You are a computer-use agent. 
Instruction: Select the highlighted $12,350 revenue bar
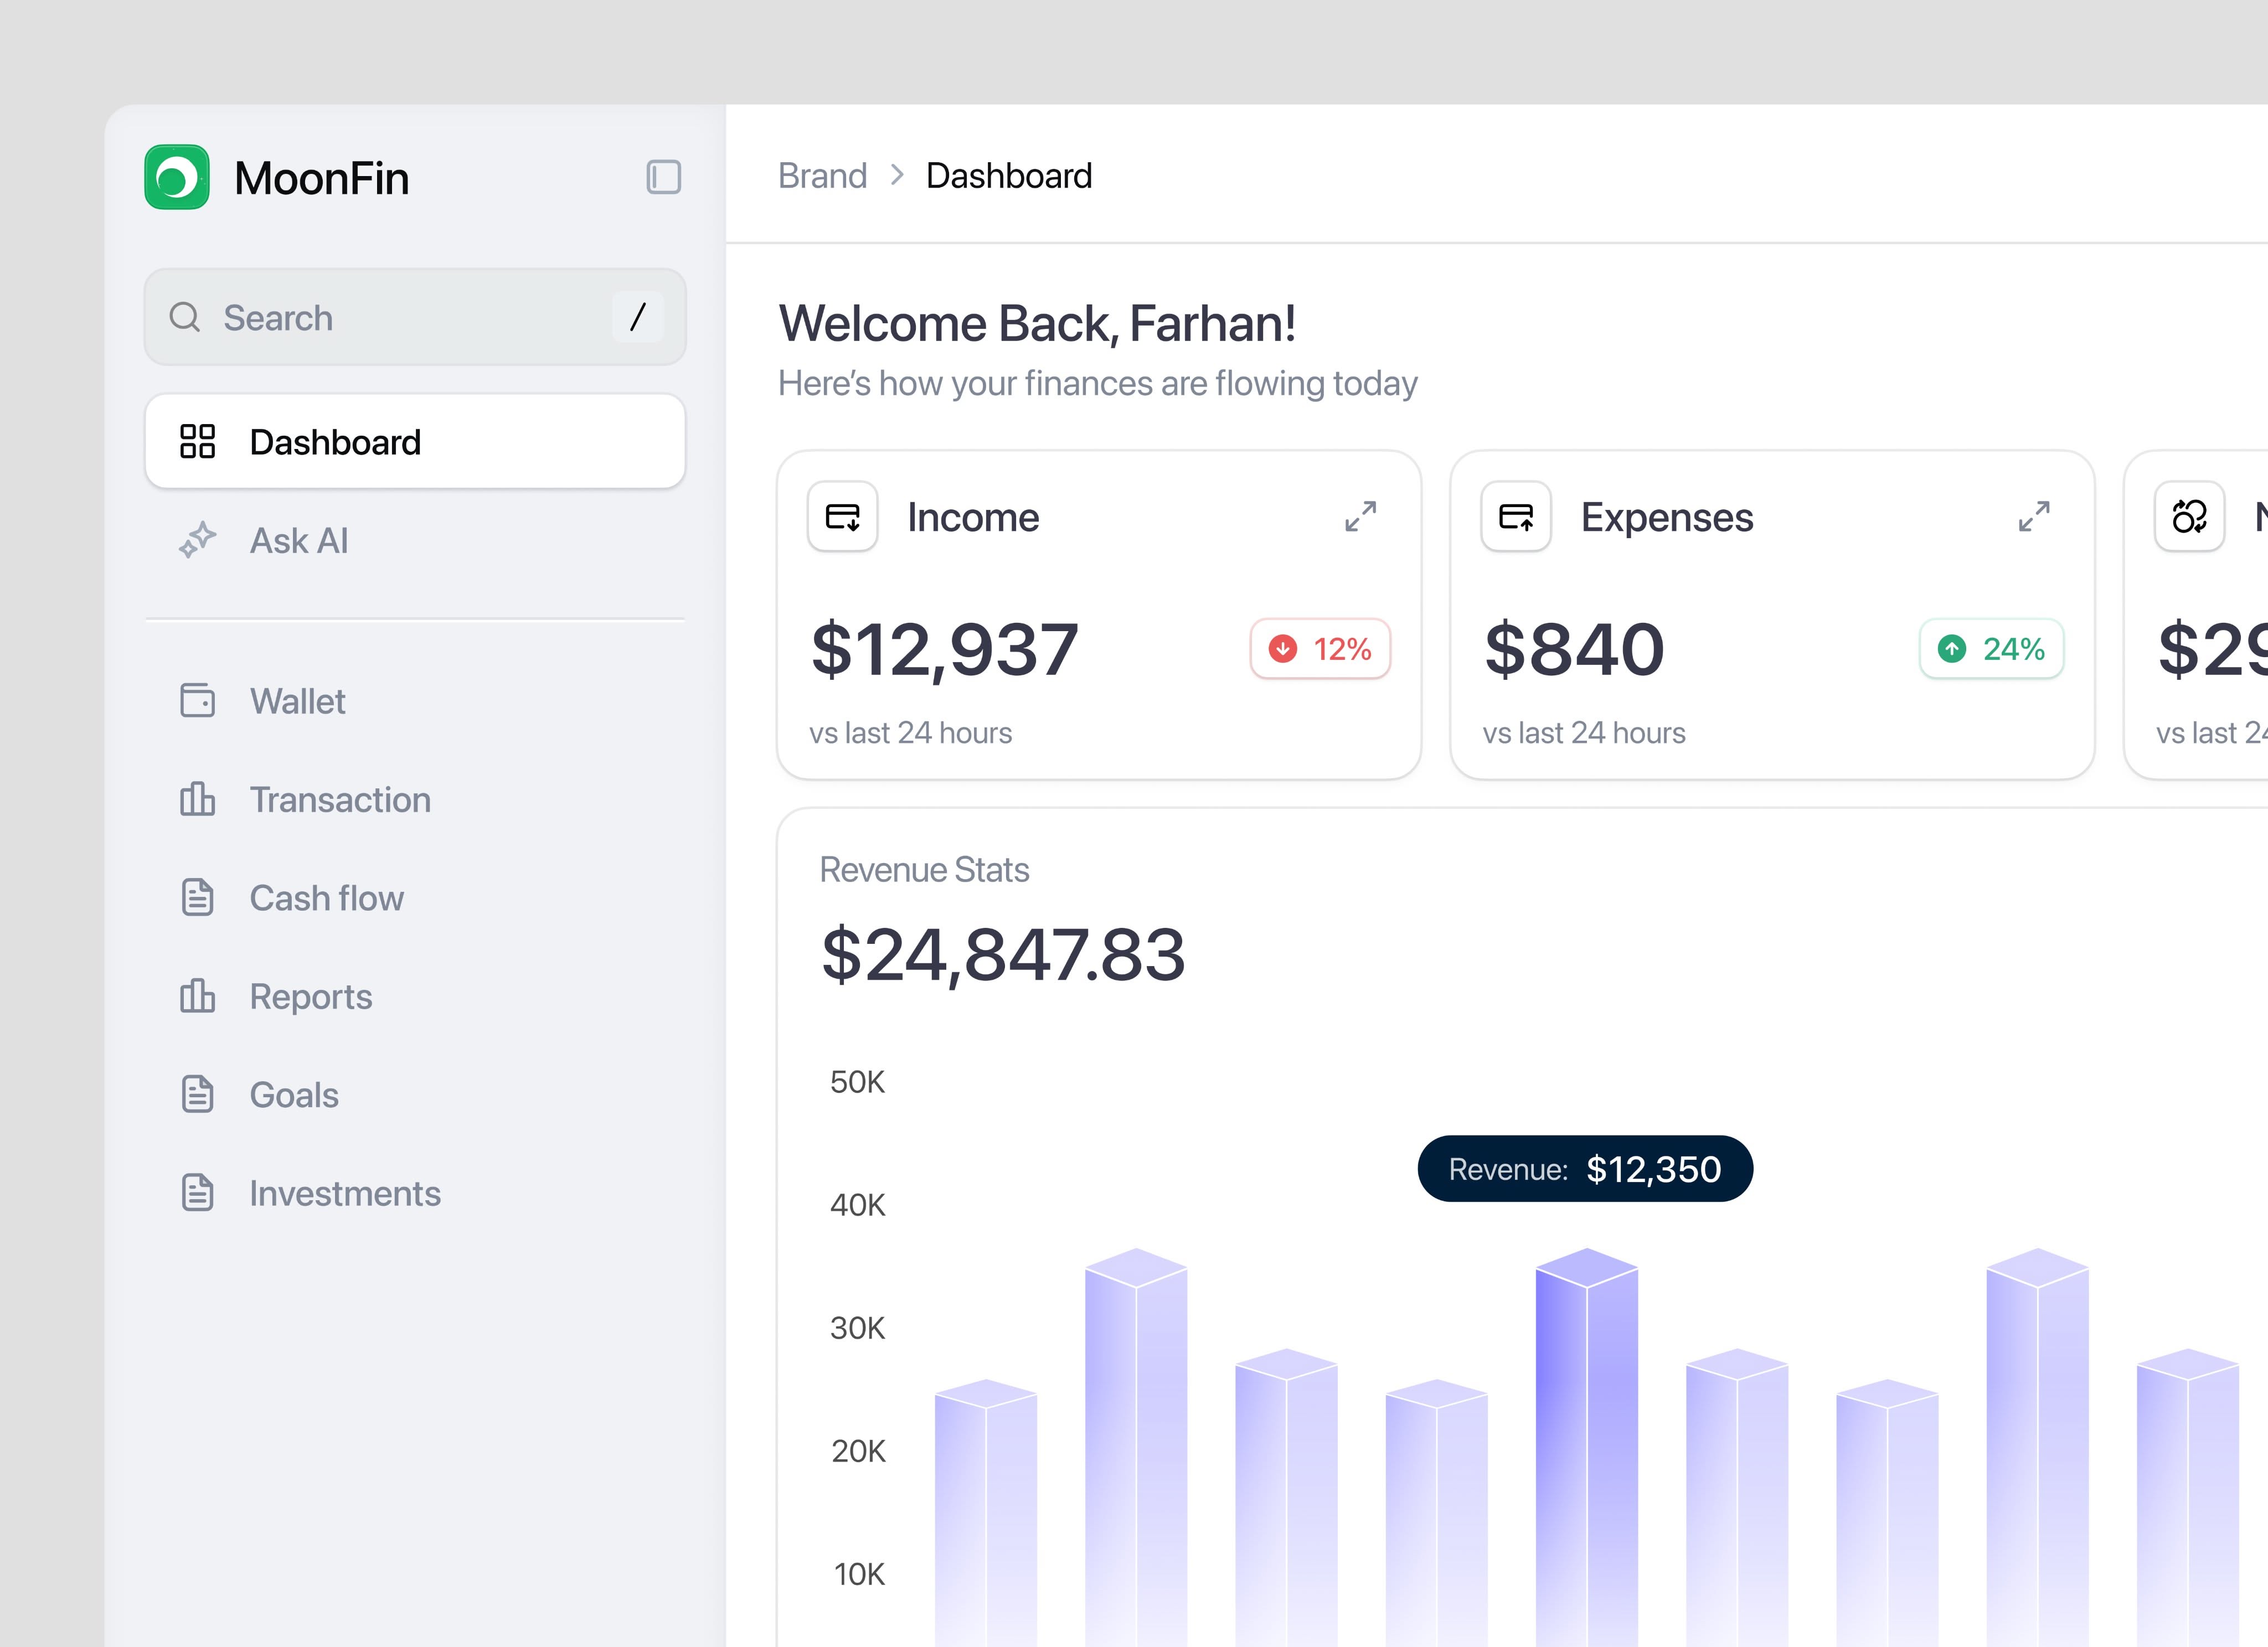click(1586, 1440)
